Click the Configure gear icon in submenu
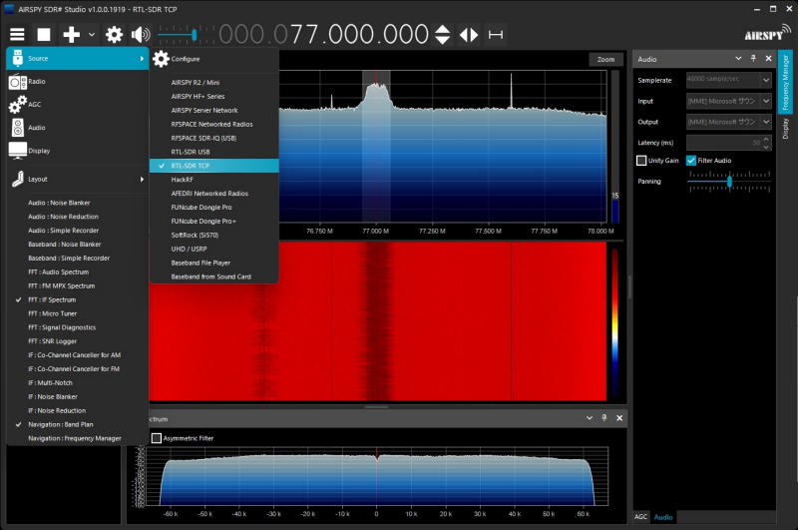 point(161,59)
